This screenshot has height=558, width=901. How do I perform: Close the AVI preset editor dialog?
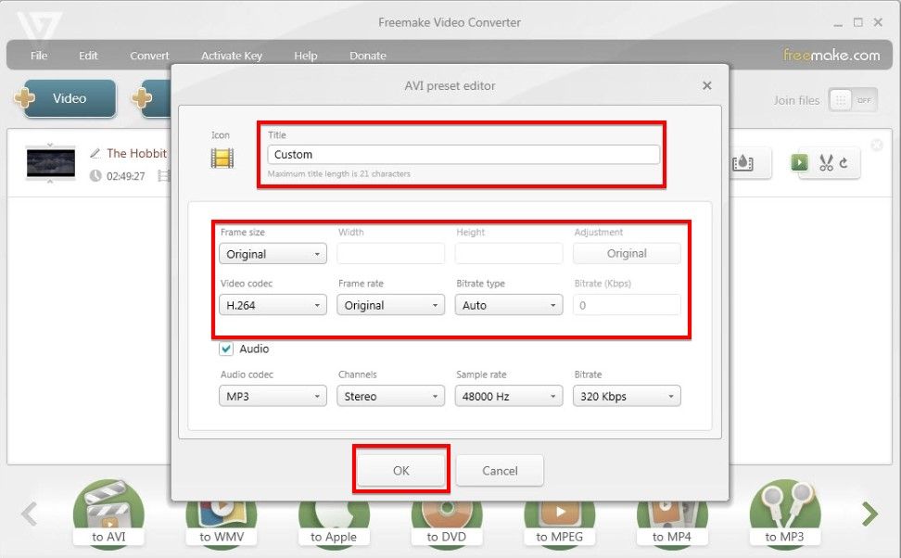coord(707,85)
